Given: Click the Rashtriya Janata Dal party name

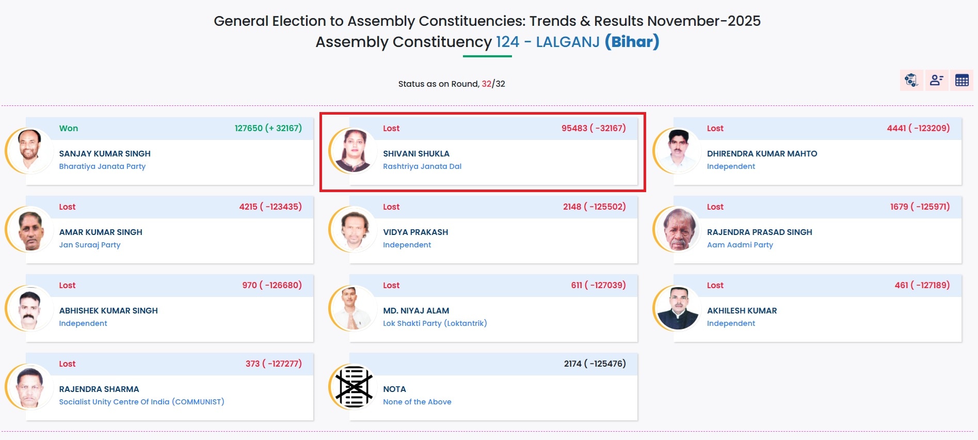Looking at the screenshot, I should click(422, 166).
